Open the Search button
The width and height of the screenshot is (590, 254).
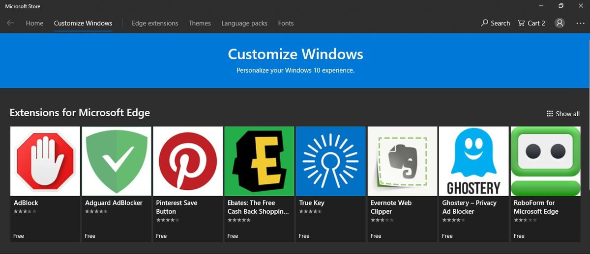pos(496,23)
